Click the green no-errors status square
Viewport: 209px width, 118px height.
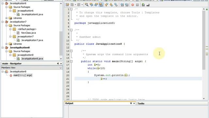(207, 10)
